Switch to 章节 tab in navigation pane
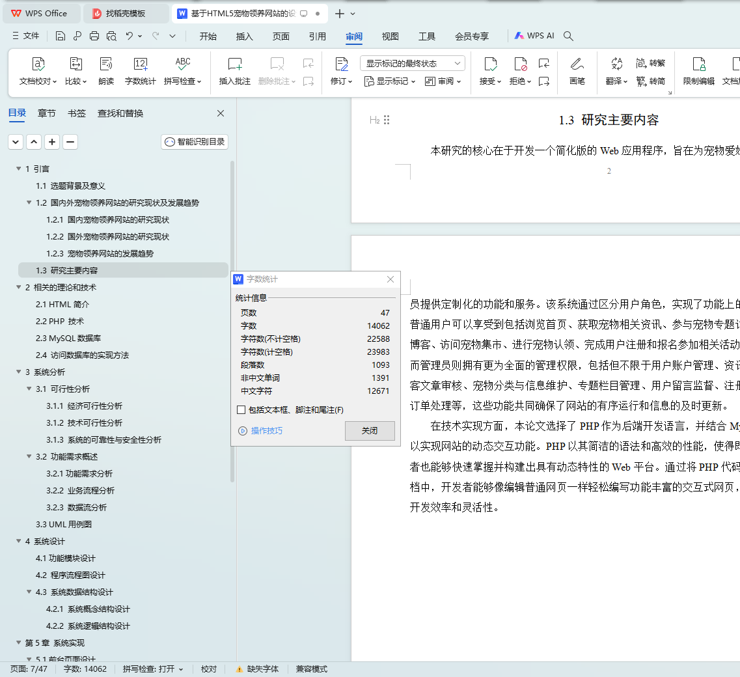This screenshot has width=740, height=677. tap(47, 113)
